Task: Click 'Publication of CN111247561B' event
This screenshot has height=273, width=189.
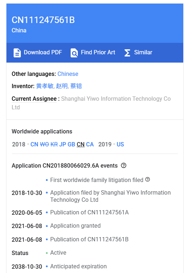Action: 89,239
